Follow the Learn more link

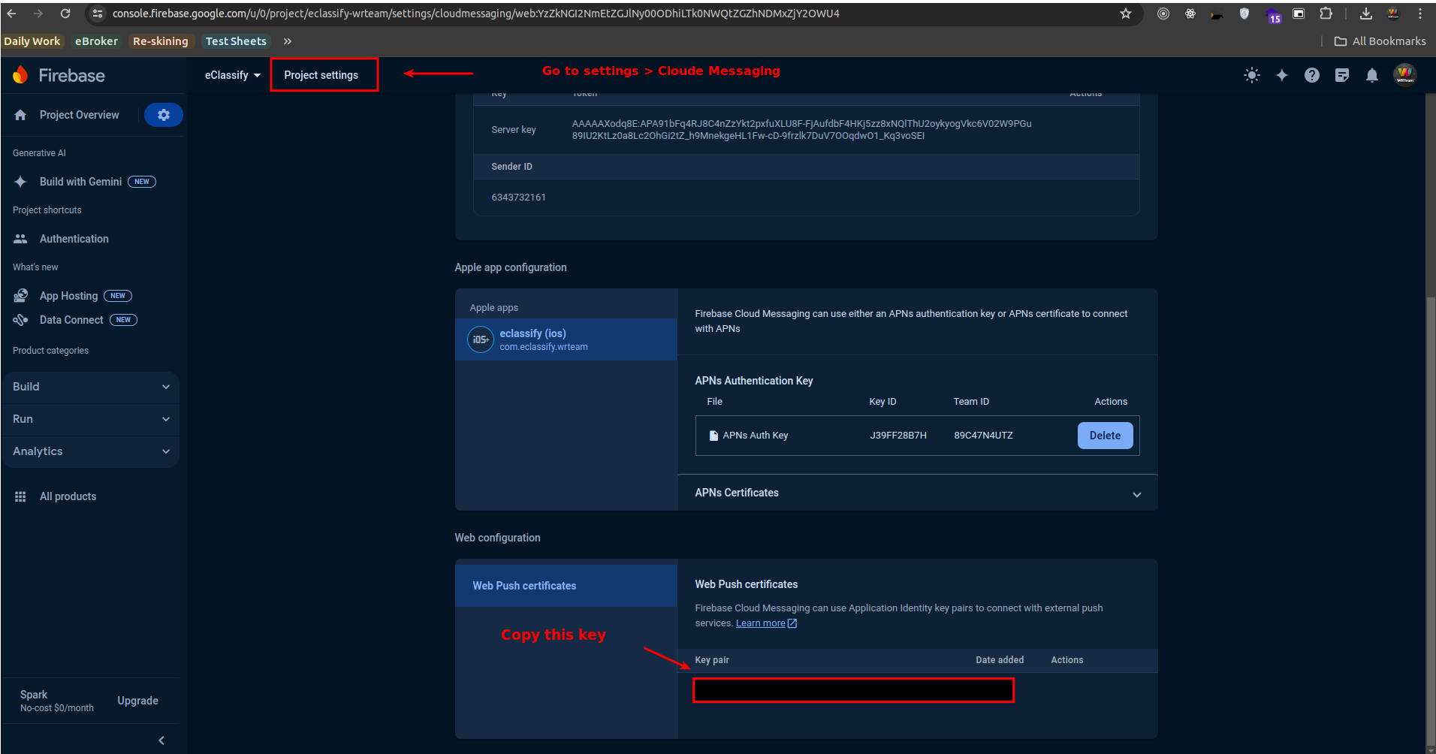[760, 623]
